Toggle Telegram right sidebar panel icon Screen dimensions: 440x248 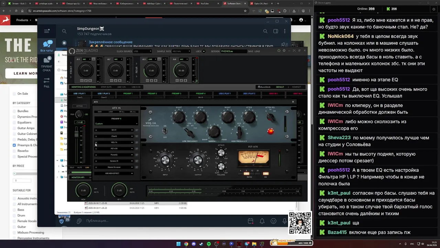[x=275, y=31]
